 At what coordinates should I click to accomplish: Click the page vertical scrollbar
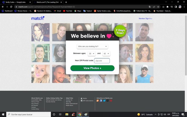click(186, 45)
